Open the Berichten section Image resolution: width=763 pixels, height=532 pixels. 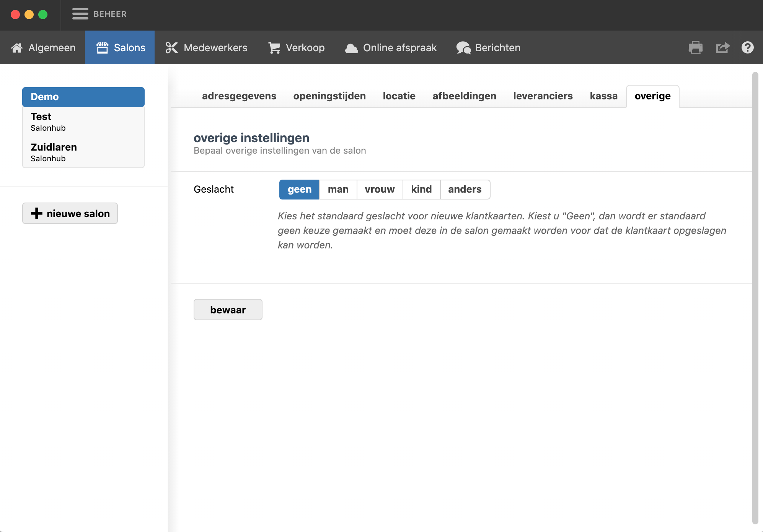488,48
